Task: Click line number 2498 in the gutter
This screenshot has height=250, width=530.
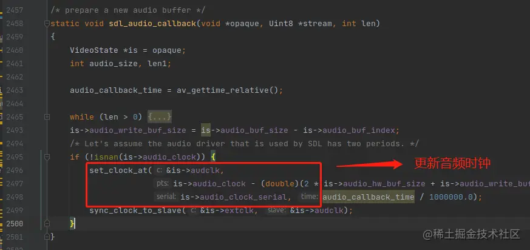Action: 15,197
